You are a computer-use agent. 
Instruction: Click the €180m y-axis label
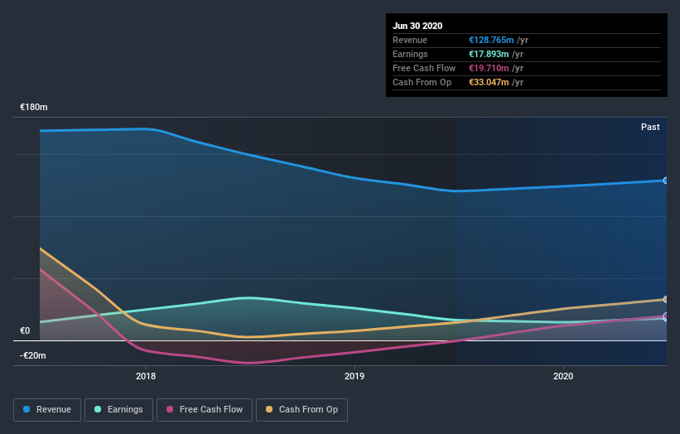[x=34, y=107]
